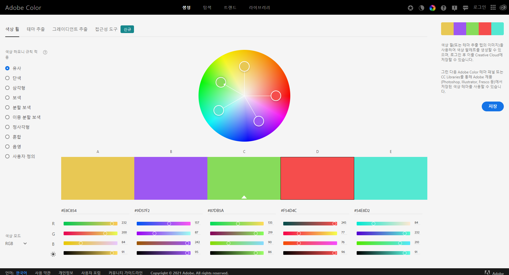Select the 사용자 정의 harmony rule
Viewport: 509px width, 275px height.
[x=20, y=156]
